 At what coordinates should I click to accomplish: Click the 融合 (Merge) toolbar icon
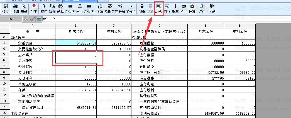pos(158,9)
